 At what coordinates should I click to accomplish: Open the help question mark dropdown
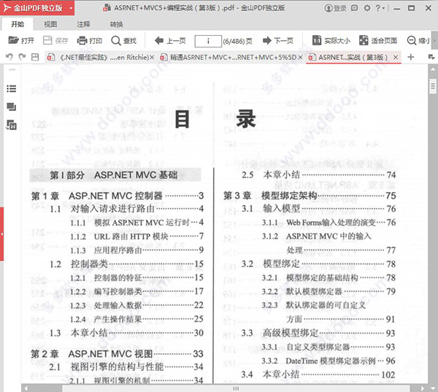(x=380, y=8)
